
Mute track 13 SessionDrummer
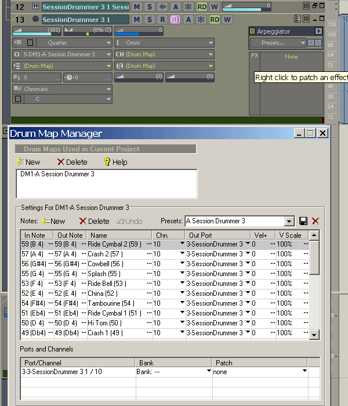click(137, 20)
